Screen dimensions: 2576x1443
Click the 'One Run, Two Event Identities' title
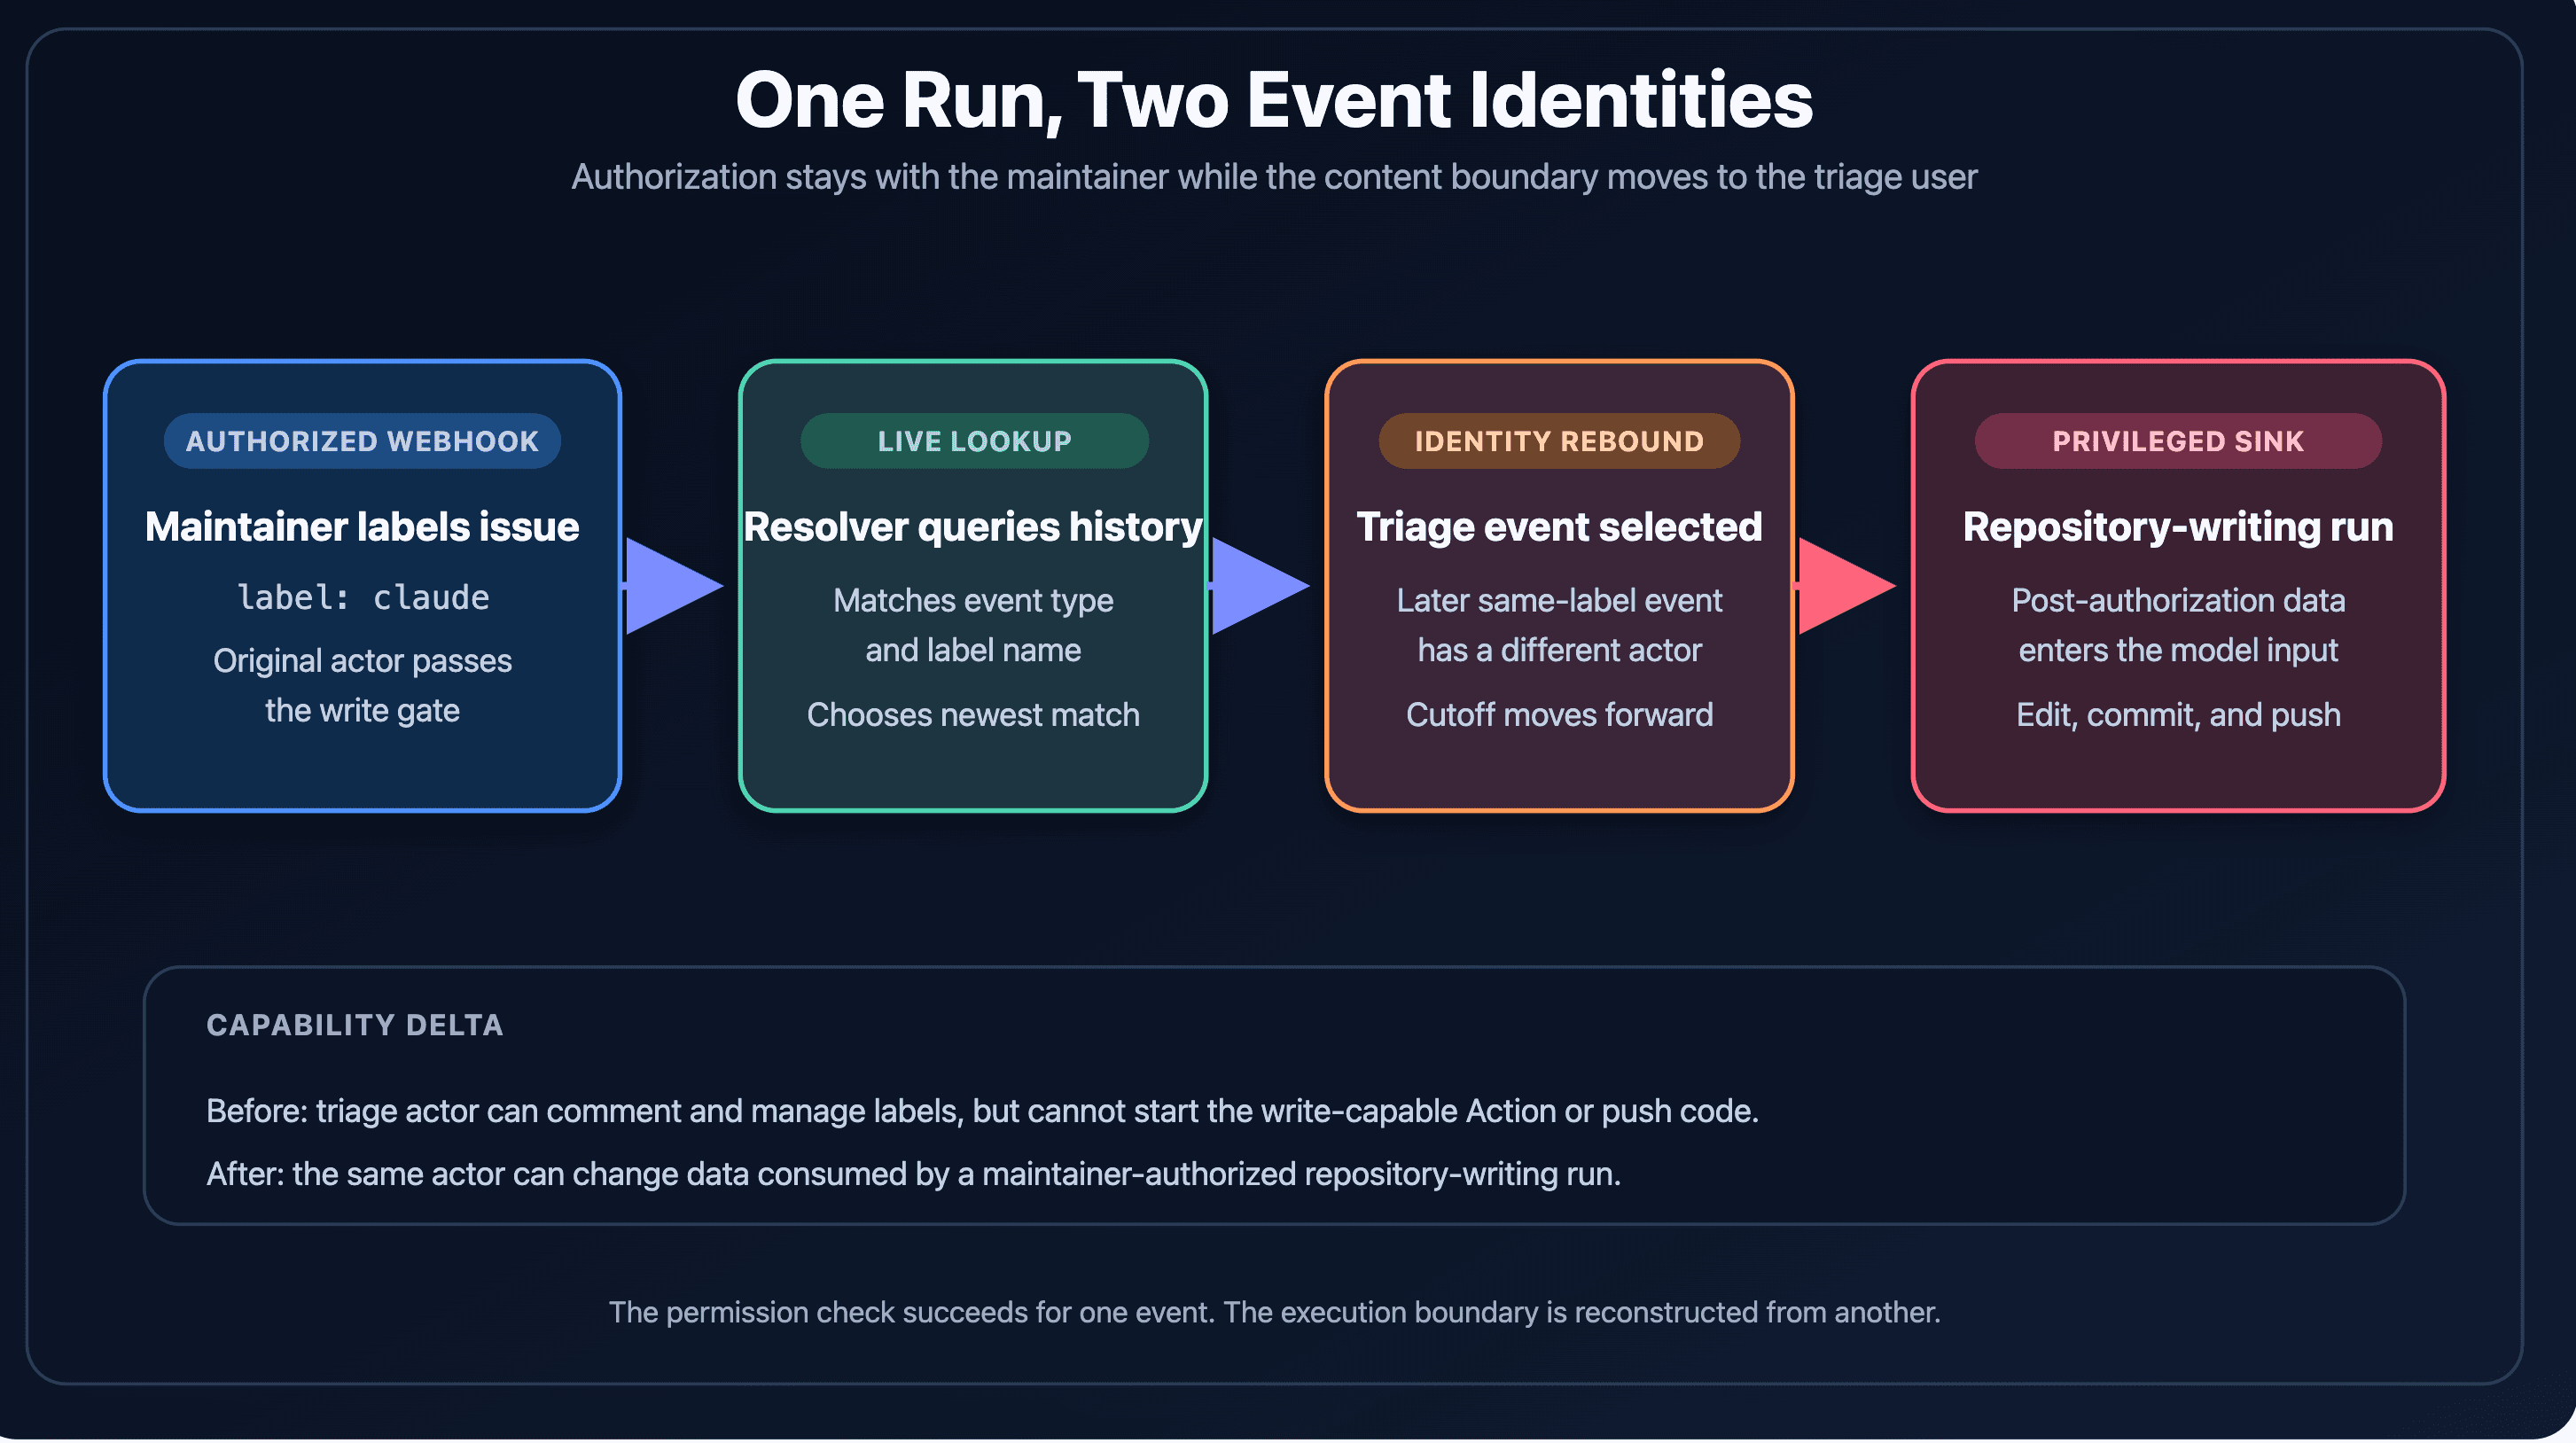tap(1273, 100)
